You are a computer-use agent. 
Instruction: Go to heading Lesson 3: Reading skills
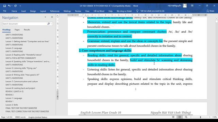tap(24, 55)
